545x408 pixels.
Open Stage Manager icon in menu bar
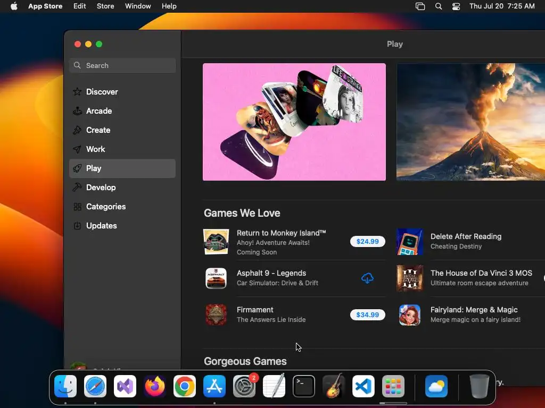420,6
